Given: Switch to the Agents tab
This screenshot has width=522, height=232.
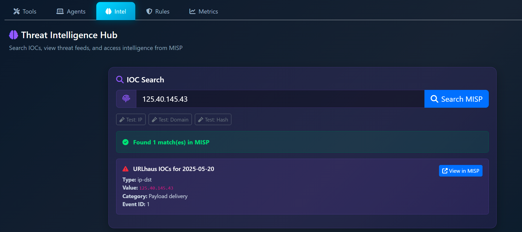Looking at the screenshot, I should click(x=71, y=11).
